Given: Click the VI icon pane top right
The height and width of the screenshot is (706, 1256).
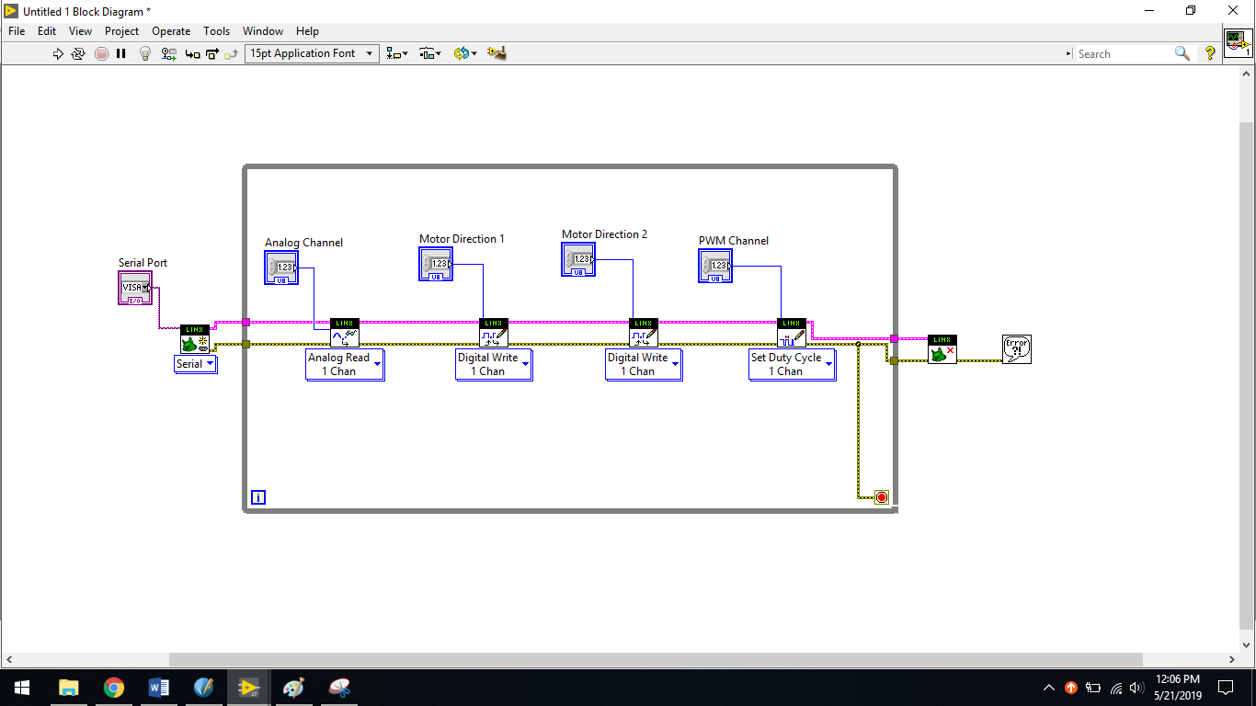Looking at the screenshot, I should click(1238, 43).
